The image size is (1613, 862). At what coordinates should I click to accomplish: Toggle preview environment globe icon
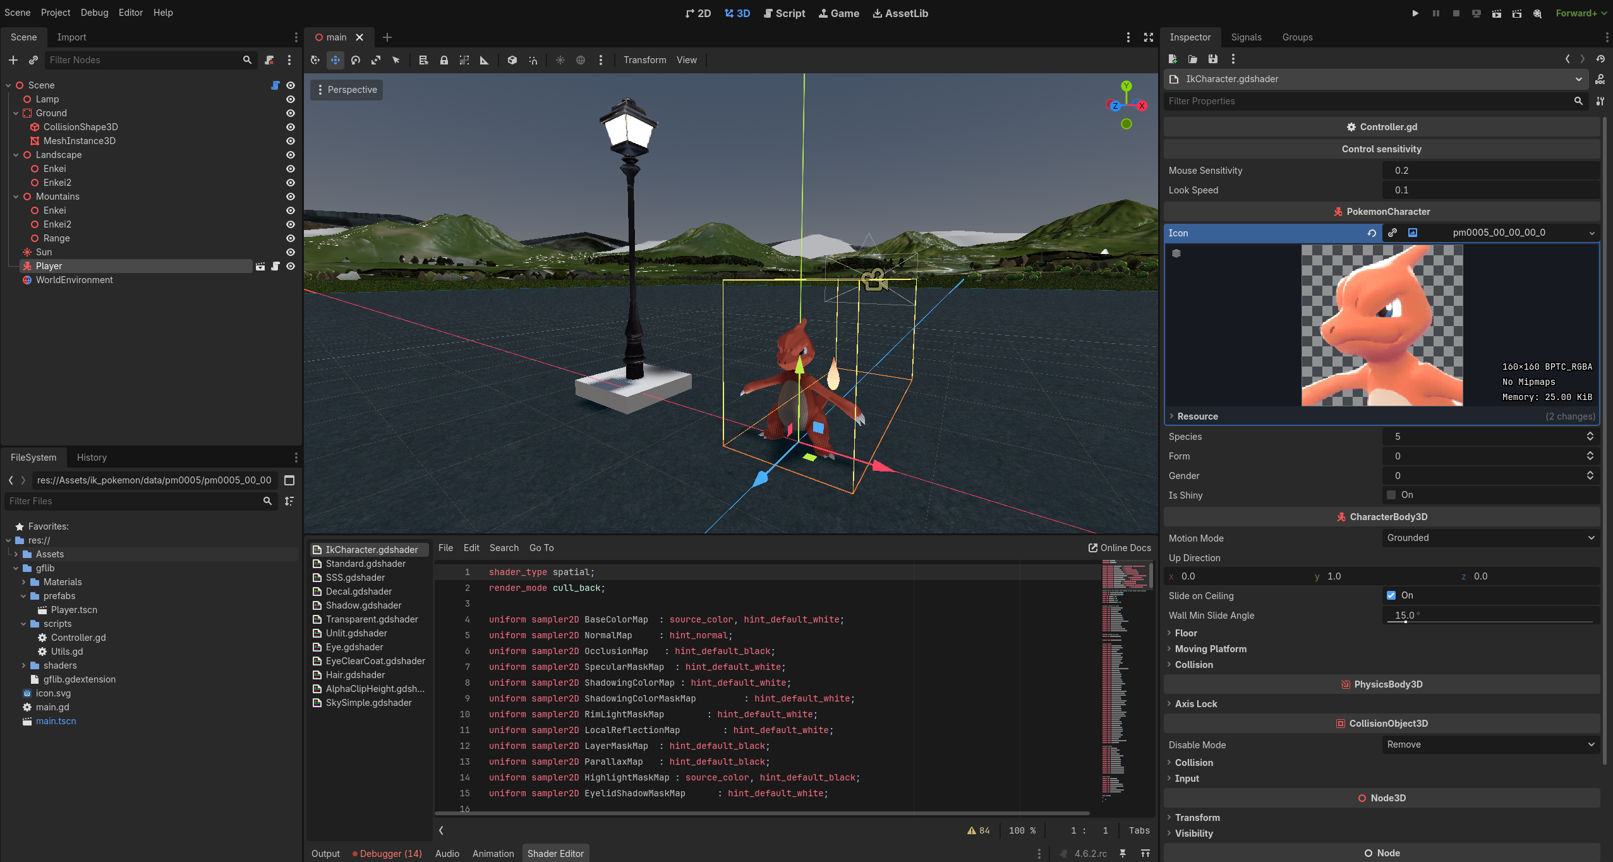point(581,60)
